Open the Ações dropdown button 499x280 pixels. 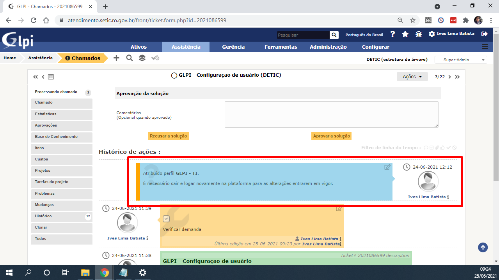click(412, 77)
